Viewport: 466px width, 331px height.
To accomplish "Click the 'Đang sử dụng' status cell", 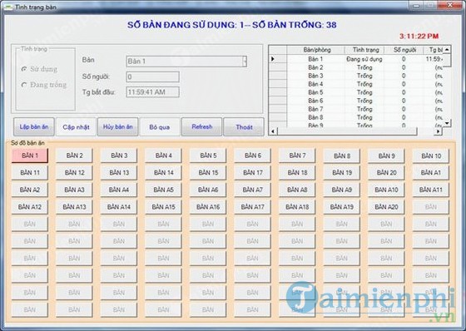I will click(364, 59).
